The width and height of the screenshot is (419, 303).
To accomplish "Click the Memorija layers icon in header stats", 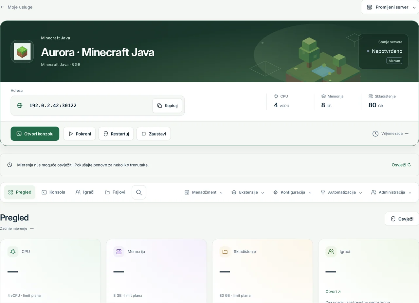I will click(x=323, y=96).
